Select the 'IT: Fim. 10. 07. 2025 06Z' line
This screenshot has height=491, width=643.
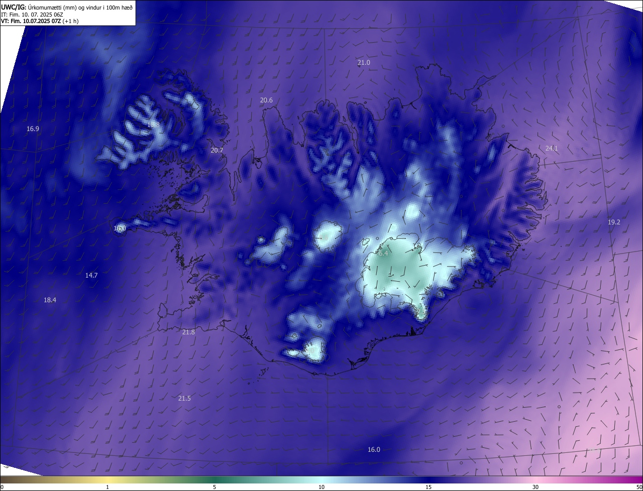(x=33, y=15)
